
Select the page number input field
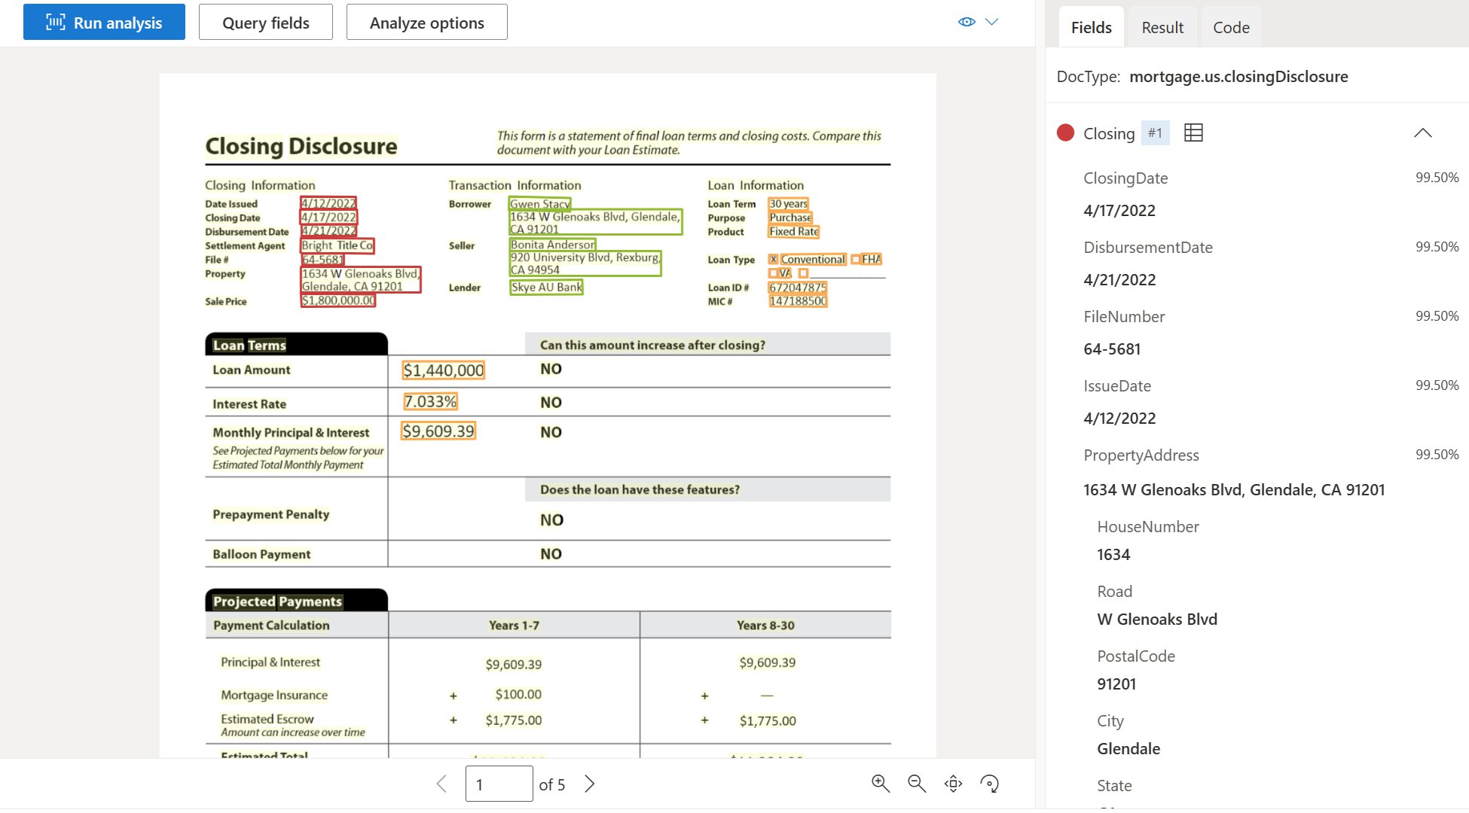point(498,783)
